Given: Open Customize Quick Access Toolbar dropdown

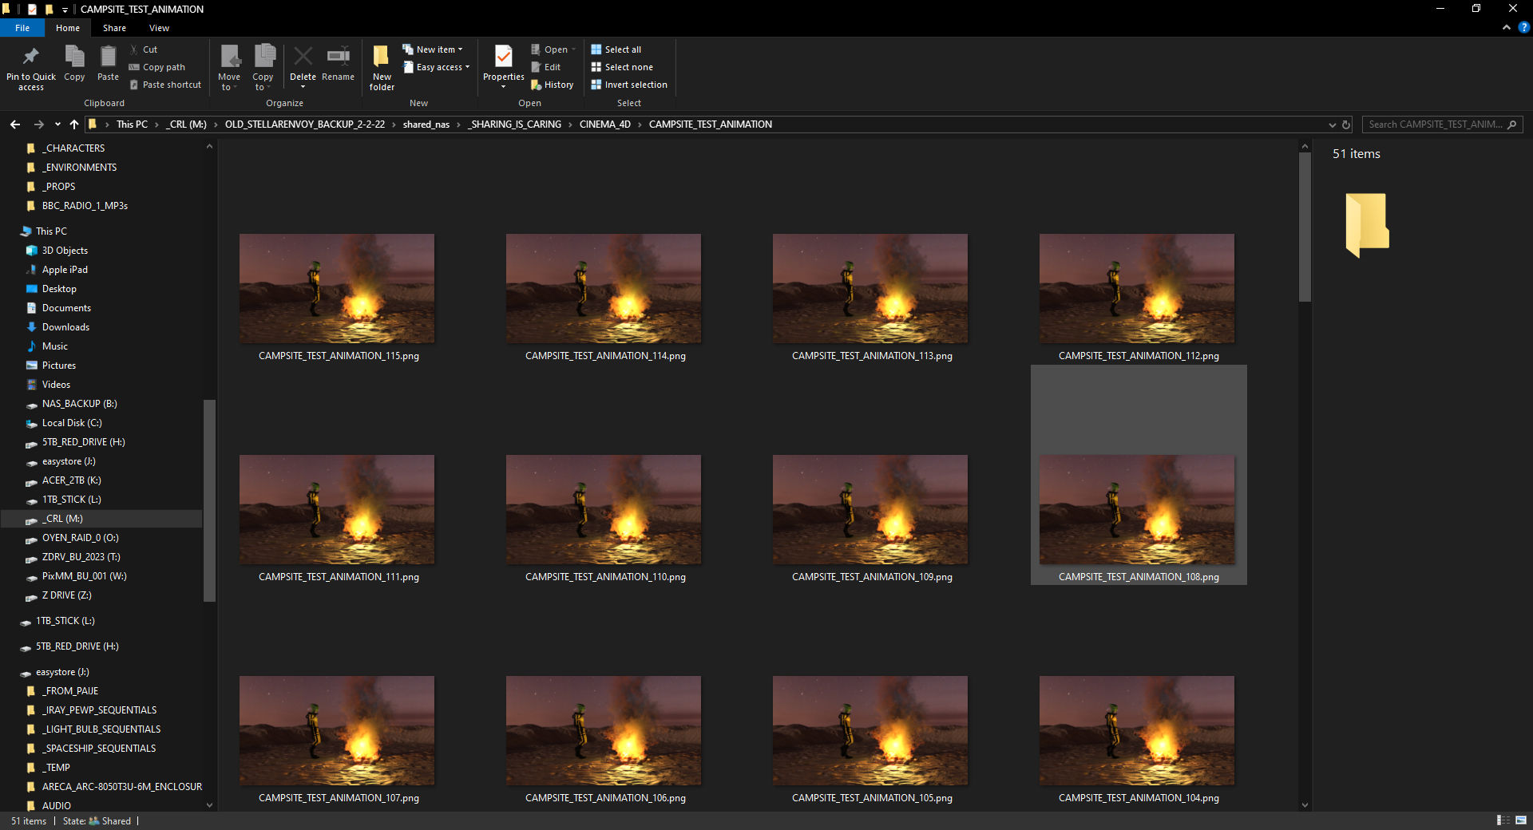Looking at the screenshot, I should click(65, 10).
